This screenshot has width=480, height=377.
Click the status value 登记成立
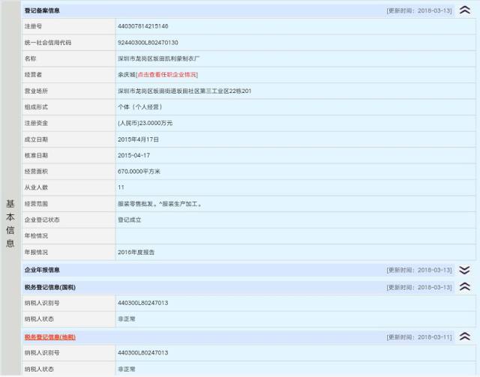coord(130,220)
